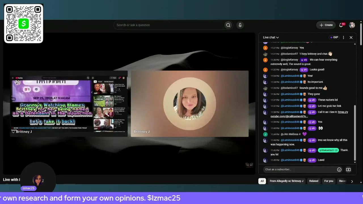Click the message "Let me grab her link"
This screenshot has width=363, height=204.
tap(330, 106)
